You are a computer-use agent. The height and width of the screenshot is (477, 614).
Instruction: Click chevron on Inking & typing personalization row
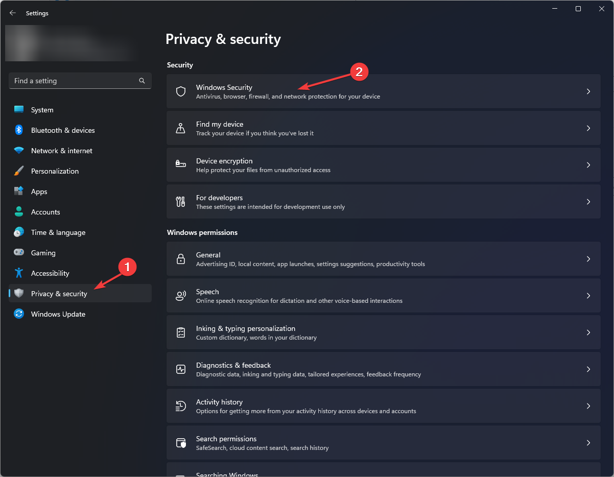588,332
